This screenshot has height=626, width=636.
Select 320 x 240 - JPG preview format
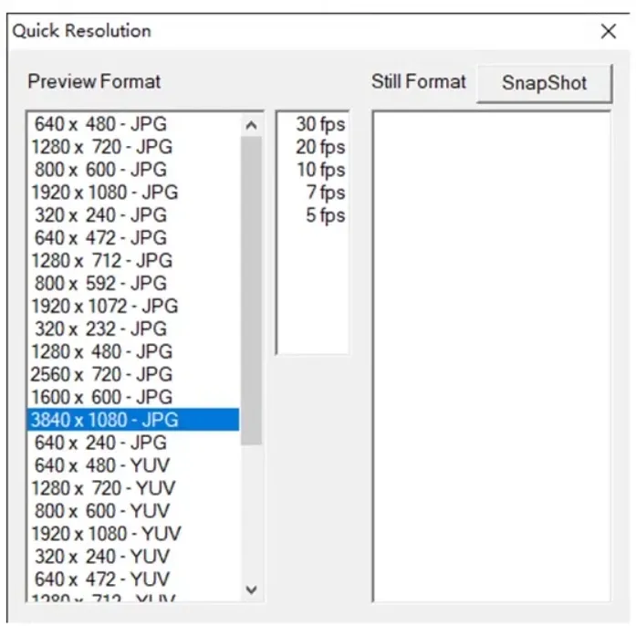(x=133, y=215)
